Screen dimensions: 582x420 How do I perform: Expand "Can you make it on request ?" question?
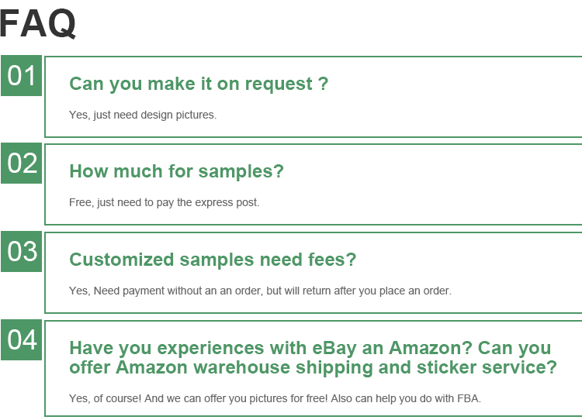(199, 84)
